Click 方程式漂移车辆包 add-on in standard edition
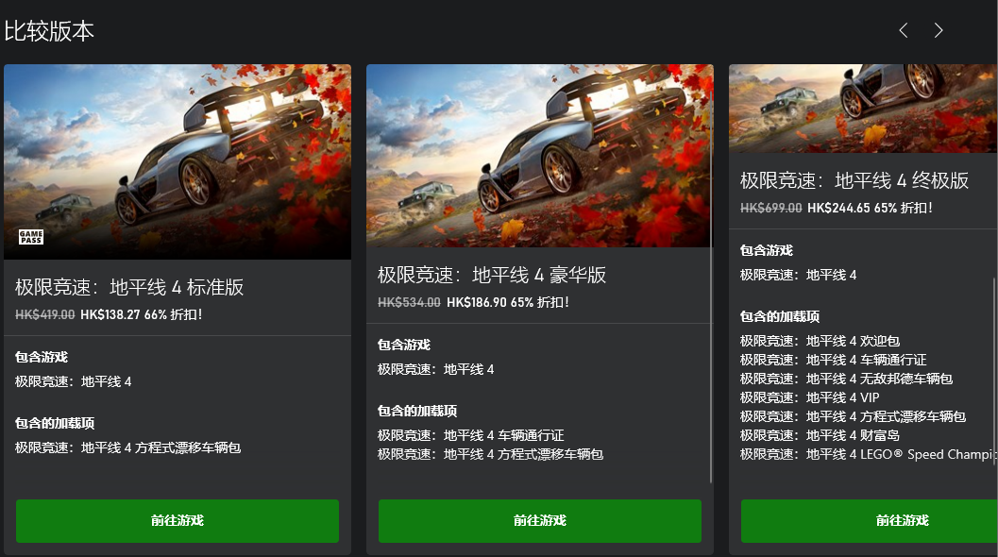This screenshot has width=998, height=557. pos(127,447)
